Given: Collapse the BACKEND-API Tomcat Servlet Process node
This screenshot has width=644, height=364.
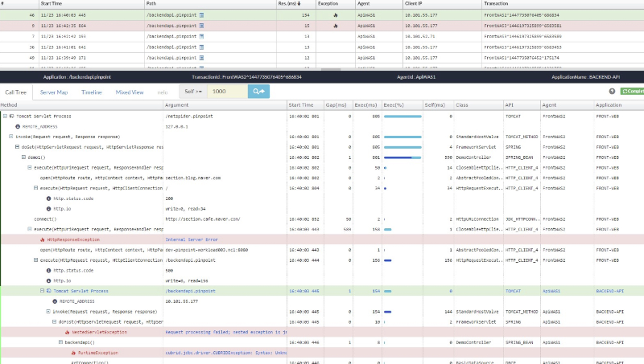Looking at the screenshot, I should point(42,291).
